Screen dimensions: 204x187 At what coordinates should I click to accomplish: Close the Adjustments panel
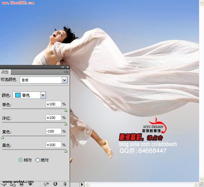[x=68, y=67]
